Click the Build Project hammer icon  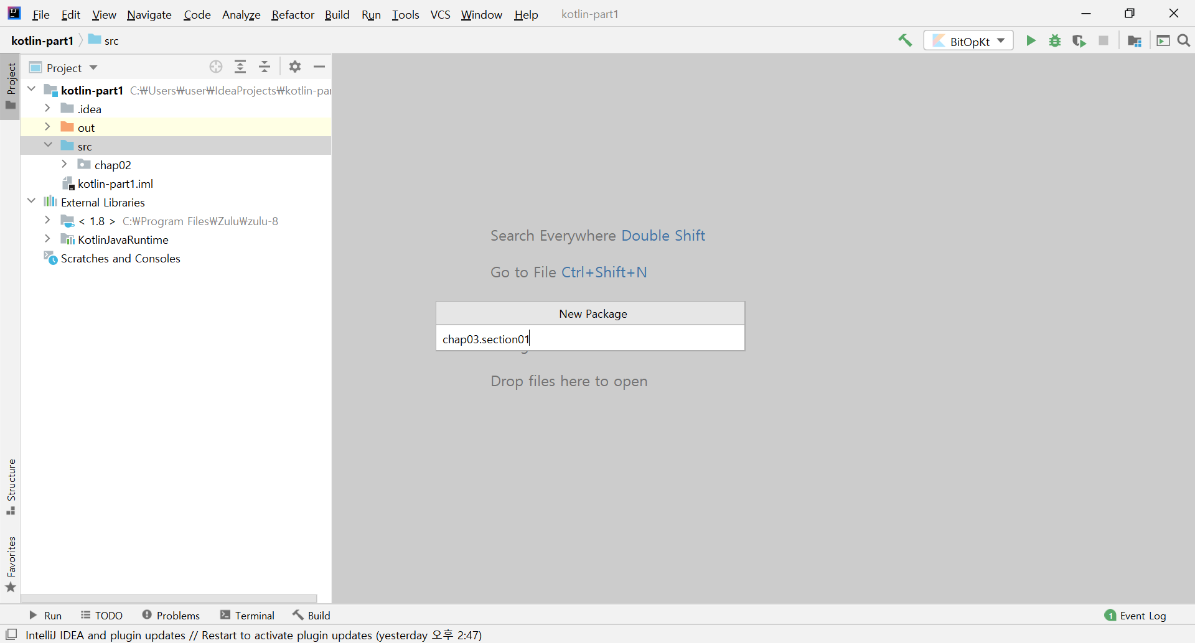pos(905,41)
